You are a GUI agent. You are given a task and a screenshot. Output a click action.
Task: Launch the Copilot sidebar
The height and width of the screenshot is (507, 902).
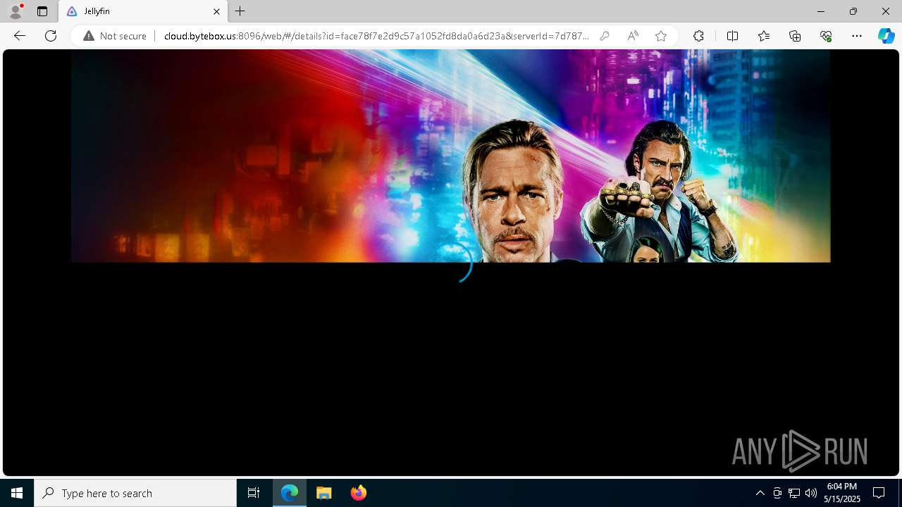886,36
